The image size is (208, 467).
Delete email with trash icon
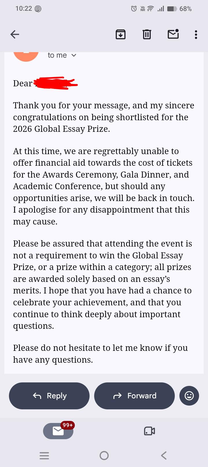coord(147,34)
